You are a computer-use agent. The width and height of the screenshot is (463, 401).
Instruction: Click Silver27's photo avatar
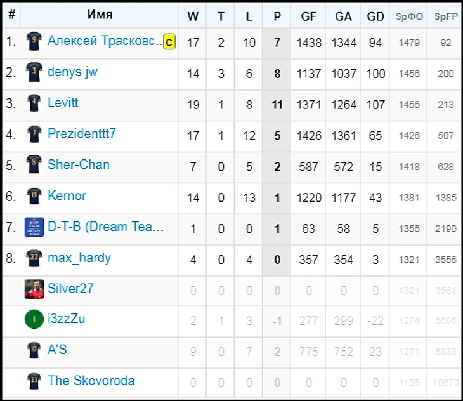coord(33,289)
